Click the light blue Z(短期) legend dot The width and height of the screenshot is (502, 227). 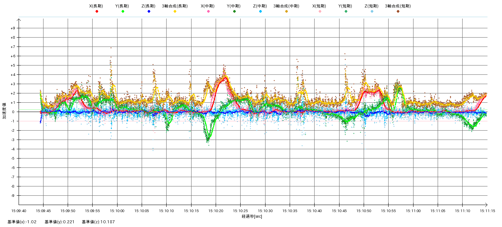click(x=372, y=12)
